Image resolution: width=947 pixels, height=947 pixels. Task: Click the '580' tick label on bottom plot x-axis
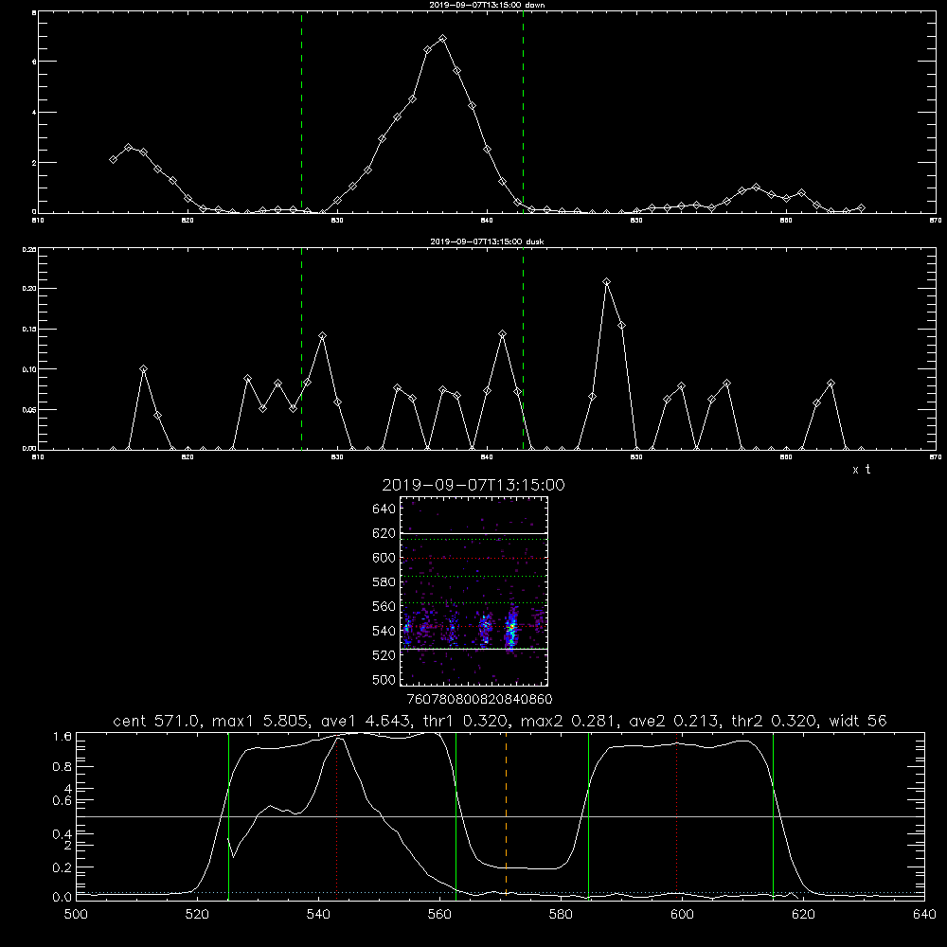(x=561, y=915)
